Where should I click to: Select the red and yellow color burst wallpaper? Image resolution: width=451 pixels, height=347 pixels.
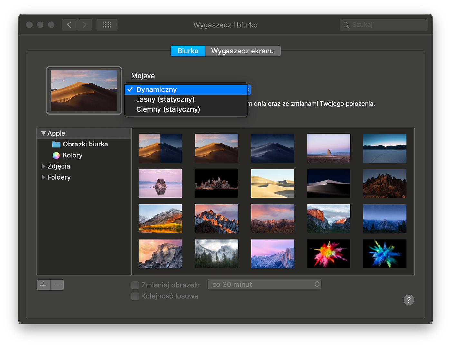[x=329, y=254]
